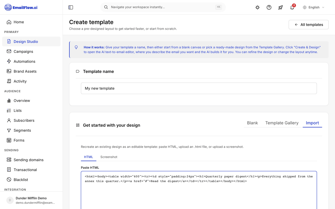Image resolution: width=335 pixels, height=209 pixels.
Task: Open Lists menu item
Action: (31, 111)
